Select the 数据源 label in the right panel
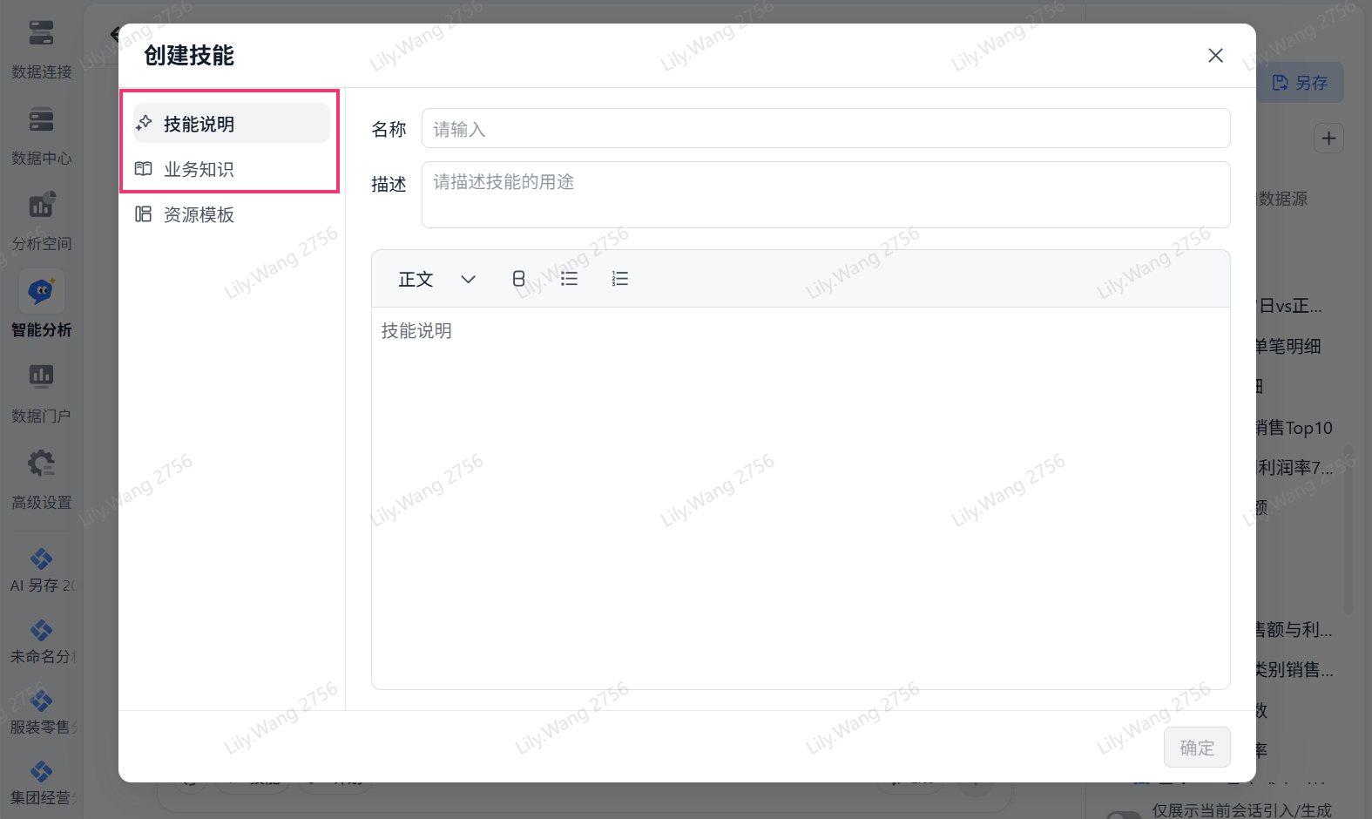Screen dimensions: 1372x819 [1283, 199]
